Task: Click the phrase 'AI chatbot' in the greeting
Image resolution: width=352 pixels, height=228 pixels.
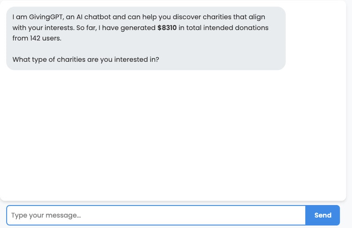Action: (88, 17)
